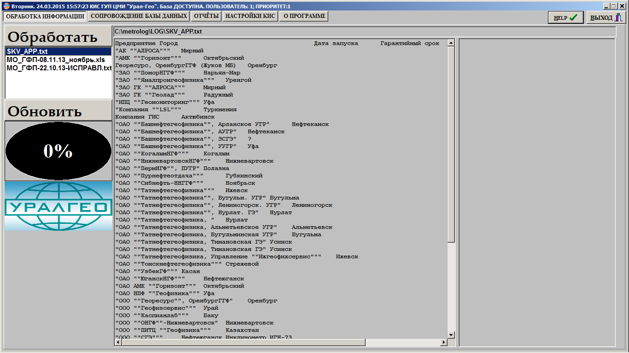Click column header Гарантийный срок
This screenshot has height=353, width=629.
410,43
